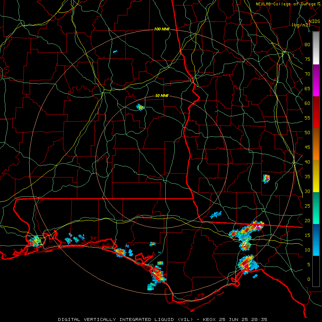Click the scale value 60

[307, 103]
